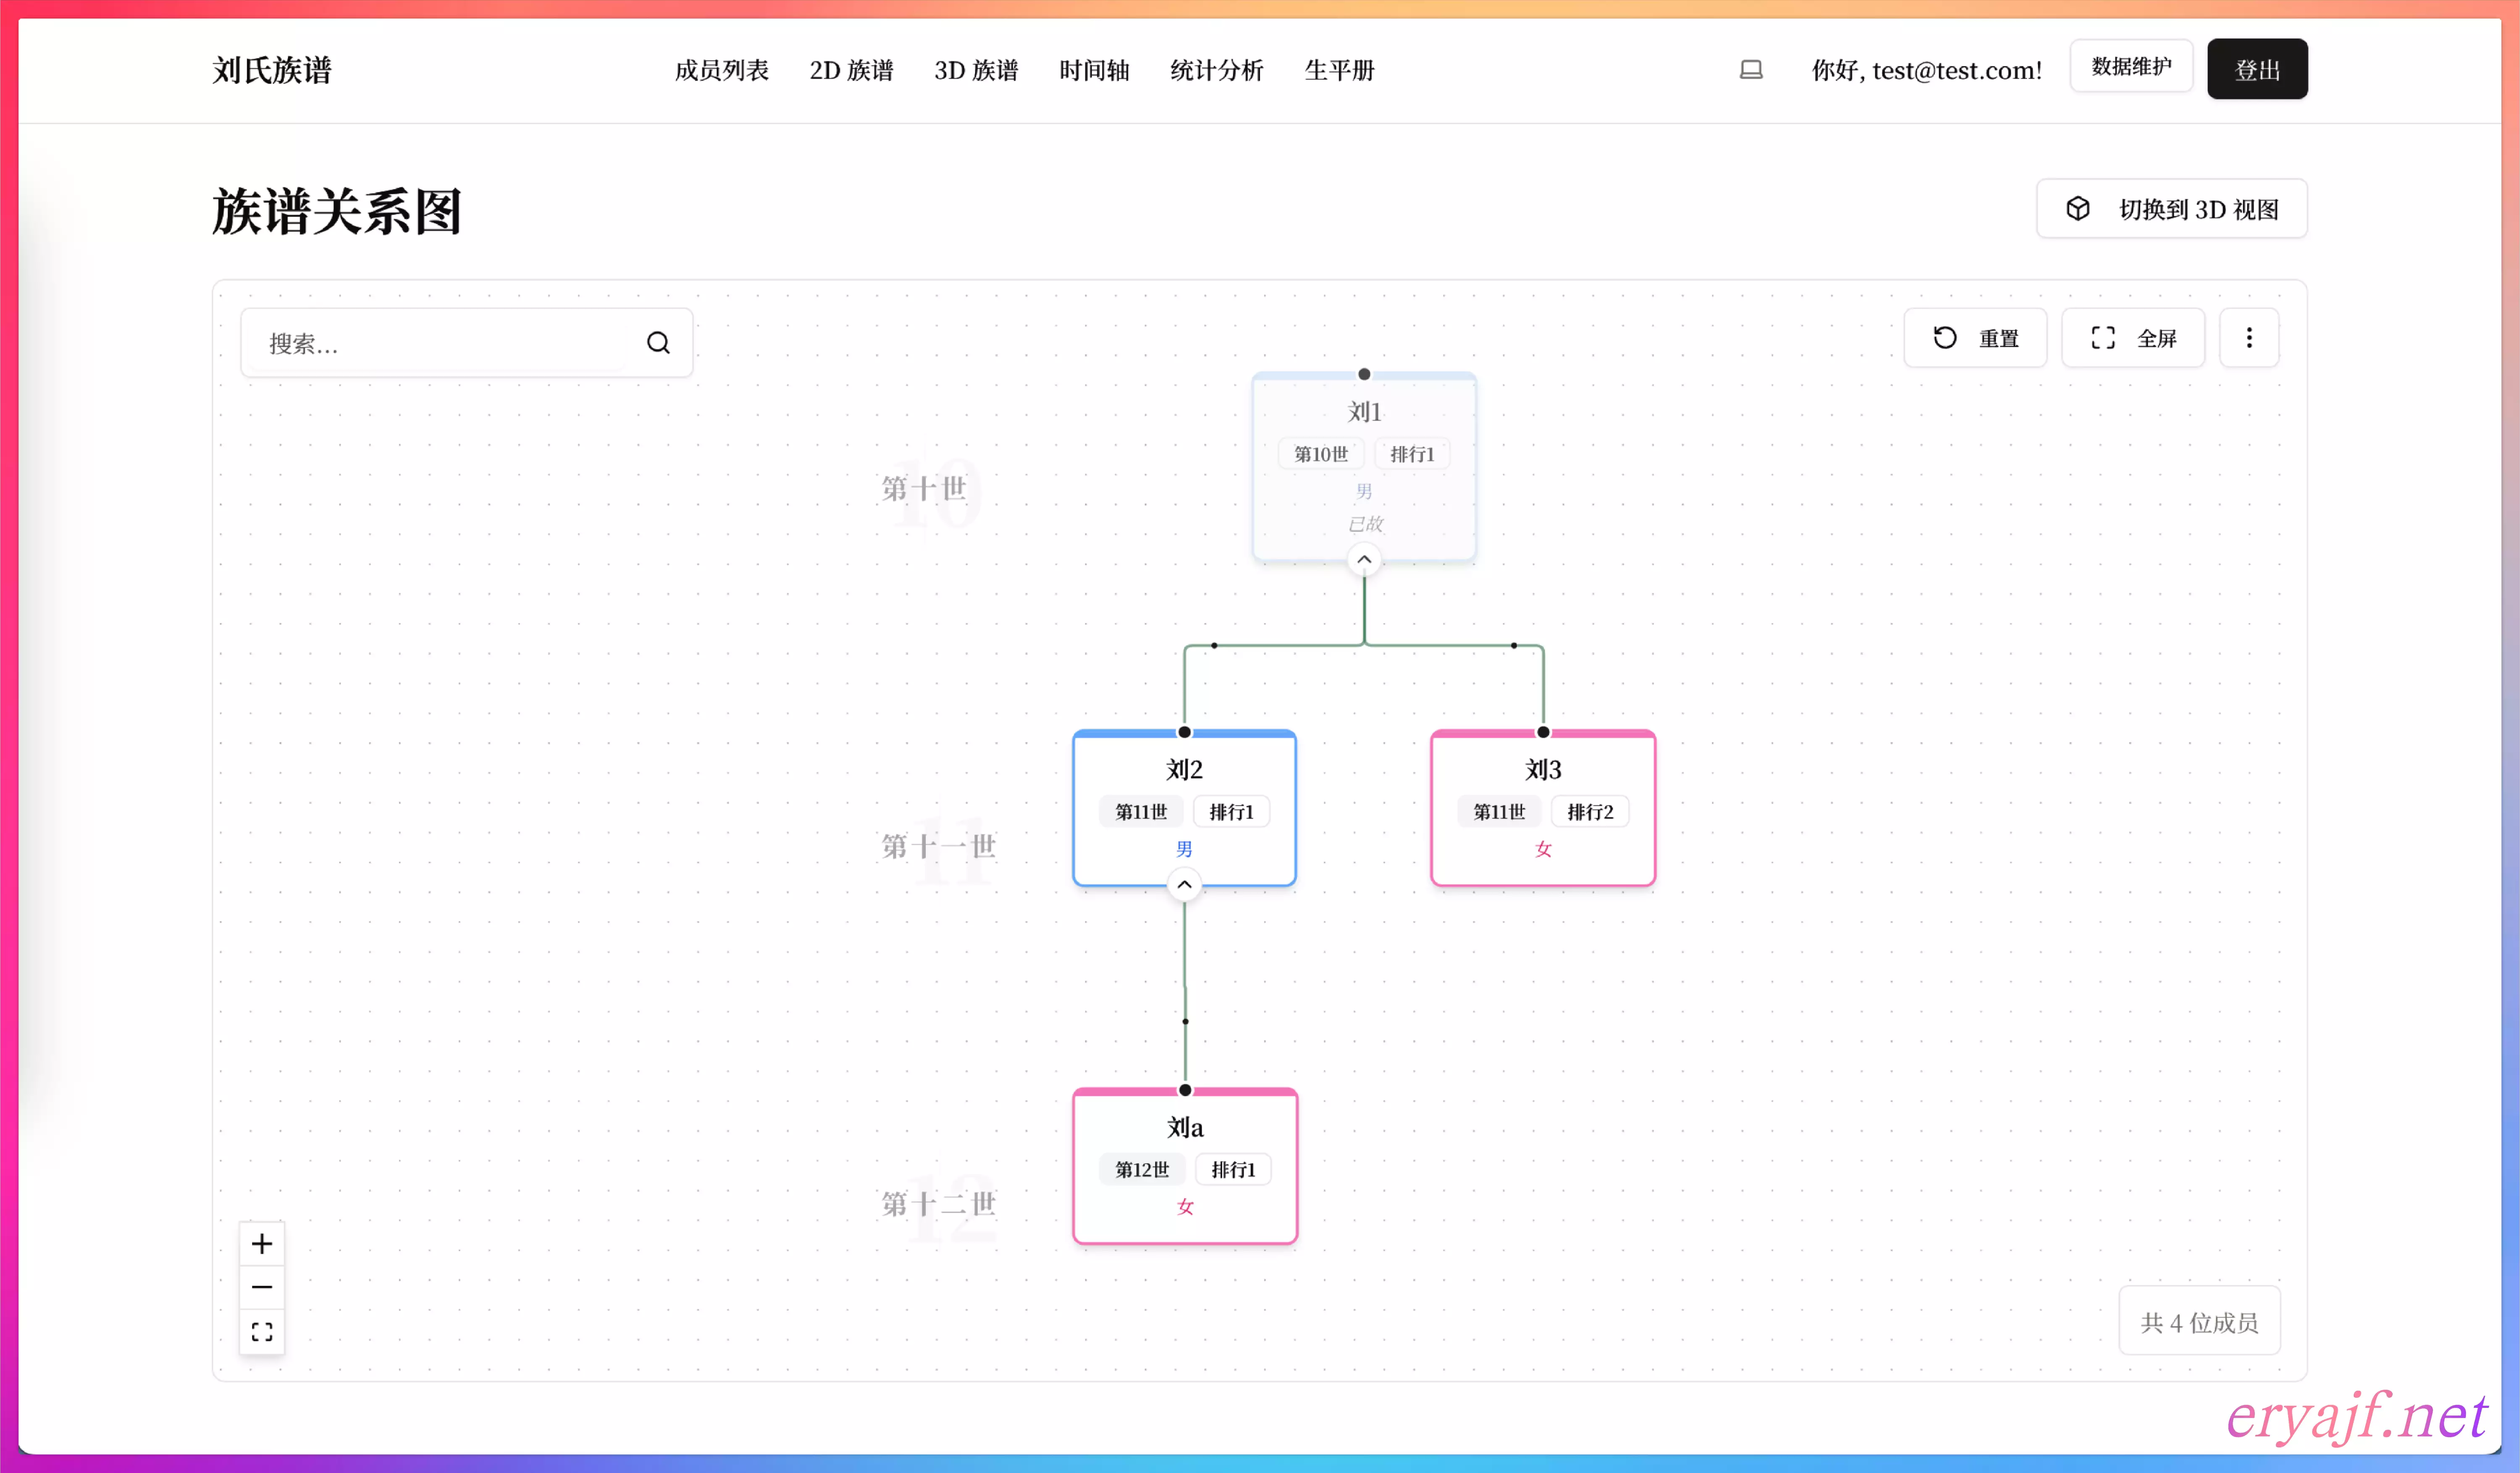Image resolution: width=2520 pixels, height=1473 pixels.
Task: Go to 时间轴 page
Action: click(x=1094, y=70)
